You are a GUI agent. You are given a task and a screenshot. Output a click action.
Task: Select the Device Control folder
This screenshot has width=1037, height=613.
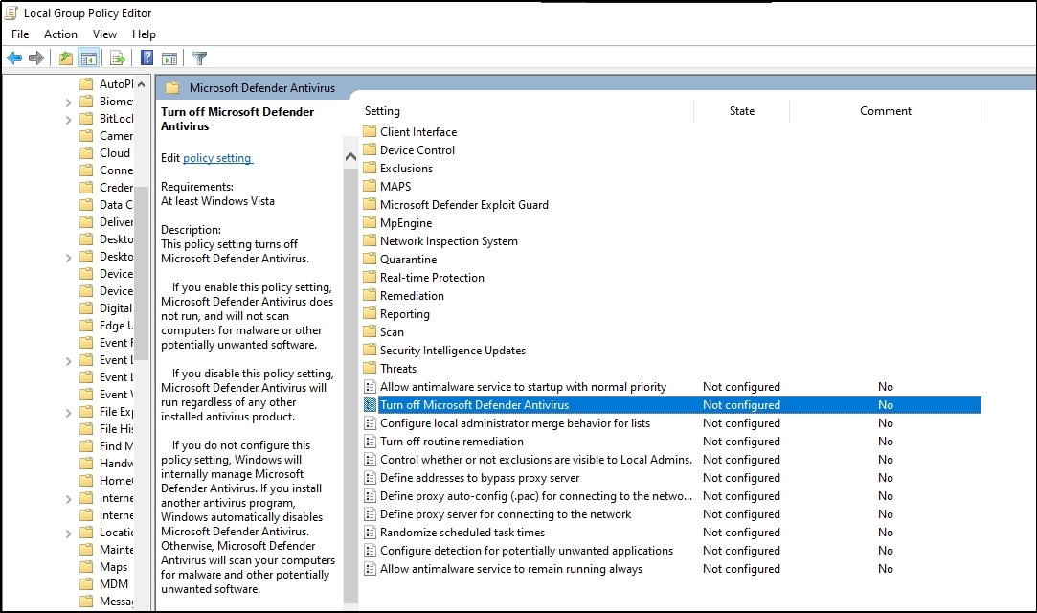tap(410, 150)
